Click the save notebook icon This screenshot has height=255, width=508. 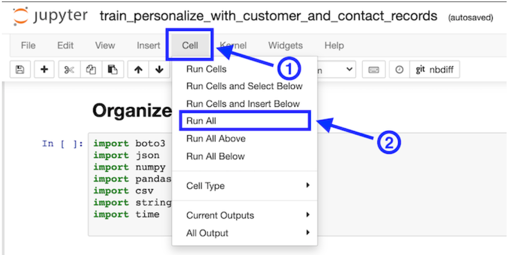[x=20, y=70]
